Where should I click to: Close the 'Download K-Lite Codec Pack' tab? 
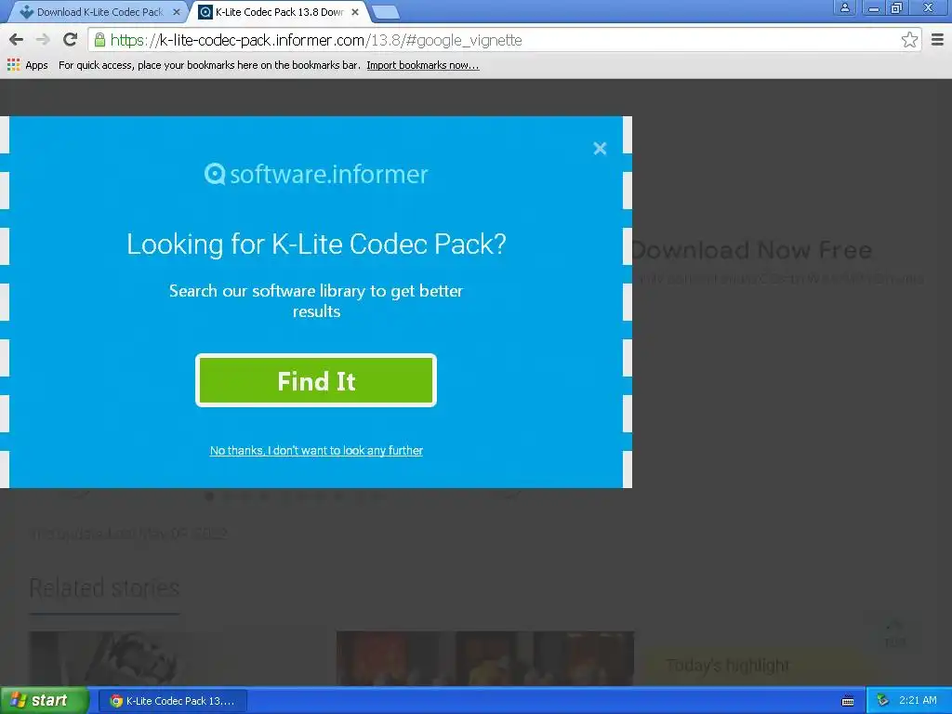177,12
